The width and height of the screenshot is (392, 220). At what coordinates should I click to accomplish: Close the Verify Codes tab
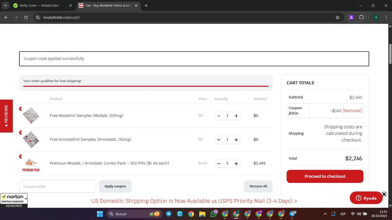coord(70,5)
